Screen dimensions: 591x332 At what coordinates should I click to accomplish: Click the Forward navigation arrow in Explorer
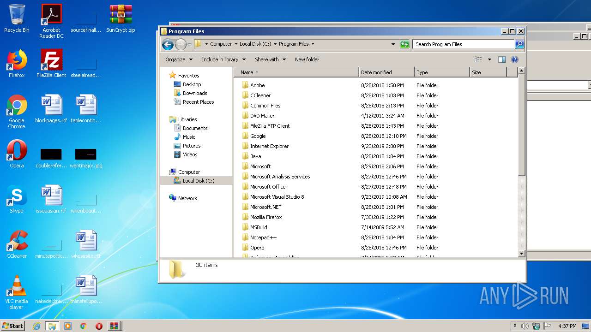[x=181, y=44]
